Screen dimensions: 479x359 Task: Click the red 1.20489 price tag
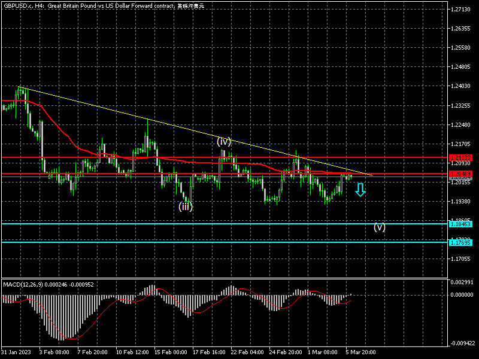460,174
